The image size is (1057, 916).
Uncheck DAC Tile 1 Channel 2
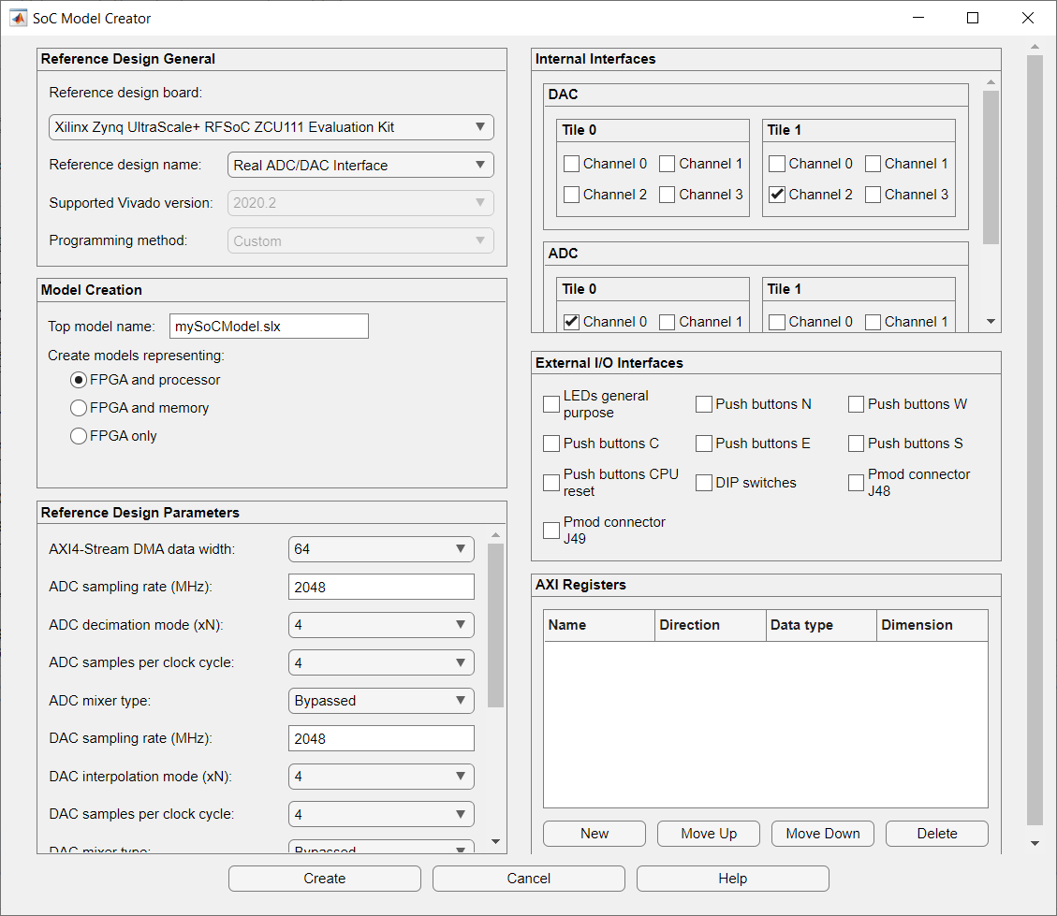(776, 195)
